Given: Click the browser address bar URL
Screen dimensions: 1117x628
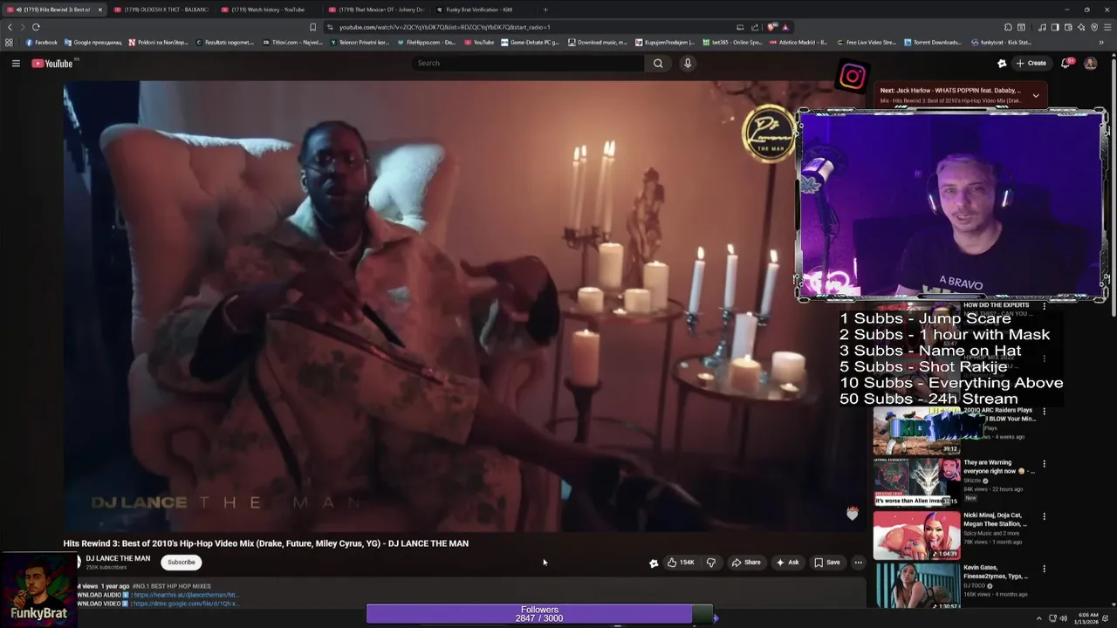Looking at the screenshot, I should (x=445, y=27).
